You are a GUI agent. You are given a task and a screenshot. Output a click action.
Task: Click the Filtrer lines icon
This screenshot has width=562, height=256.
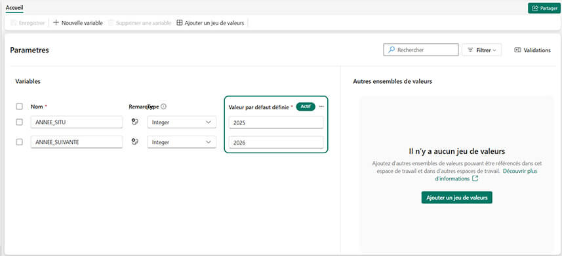point(471,50)
